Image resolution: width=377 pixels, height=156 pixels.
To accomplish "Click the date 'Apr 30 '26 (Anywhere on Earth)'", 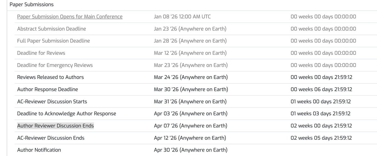I will 190,150.
